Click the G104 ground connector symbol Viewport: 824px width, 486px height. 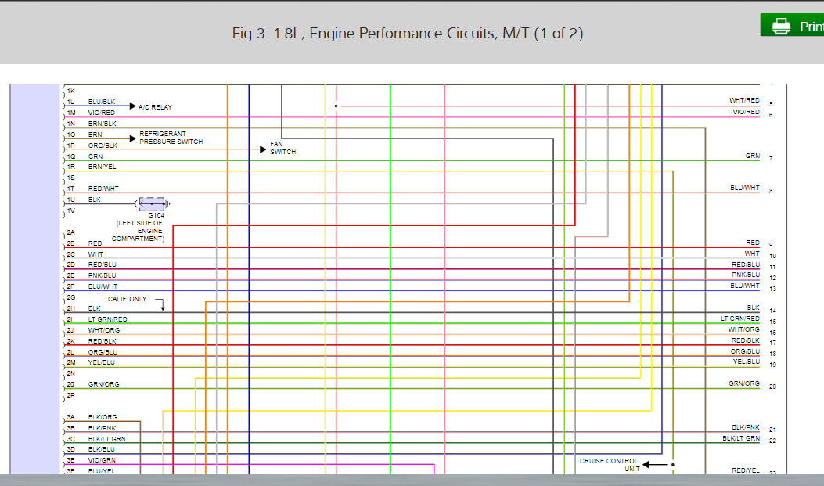pos(153,203)
